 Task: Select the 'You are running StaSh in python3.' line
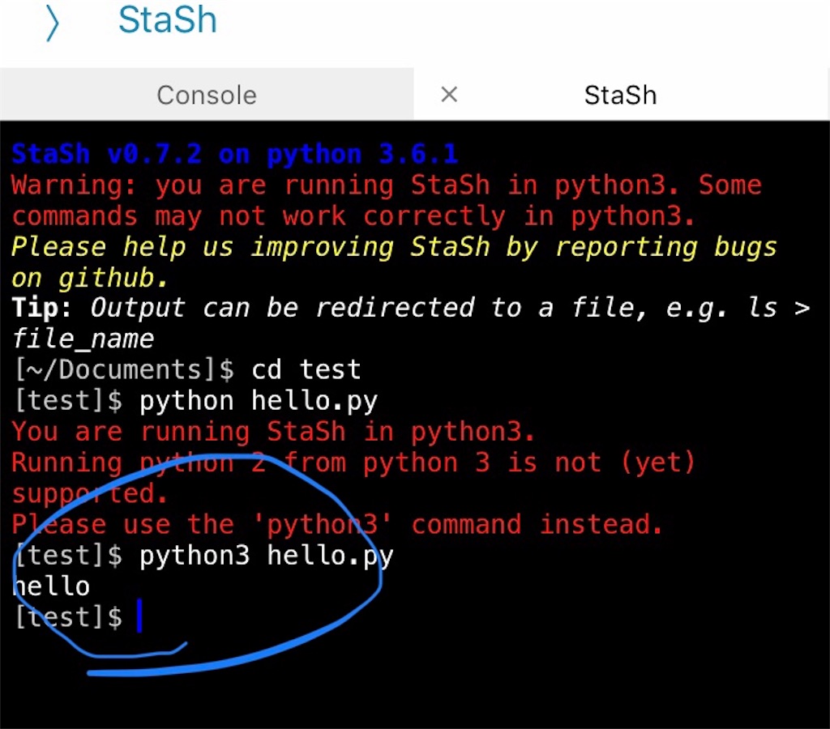click(x=273, y=431)
